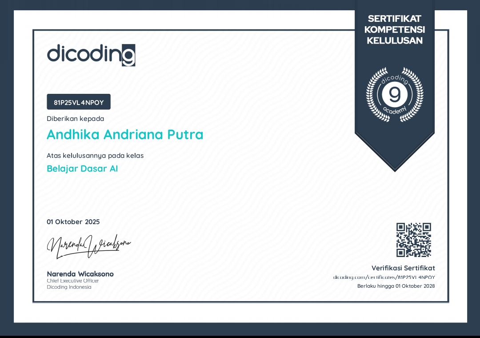Viewport: 480px width, 338px height.
Task: Click the 'Diberikan kepada' label
Action: click(75, 119)
